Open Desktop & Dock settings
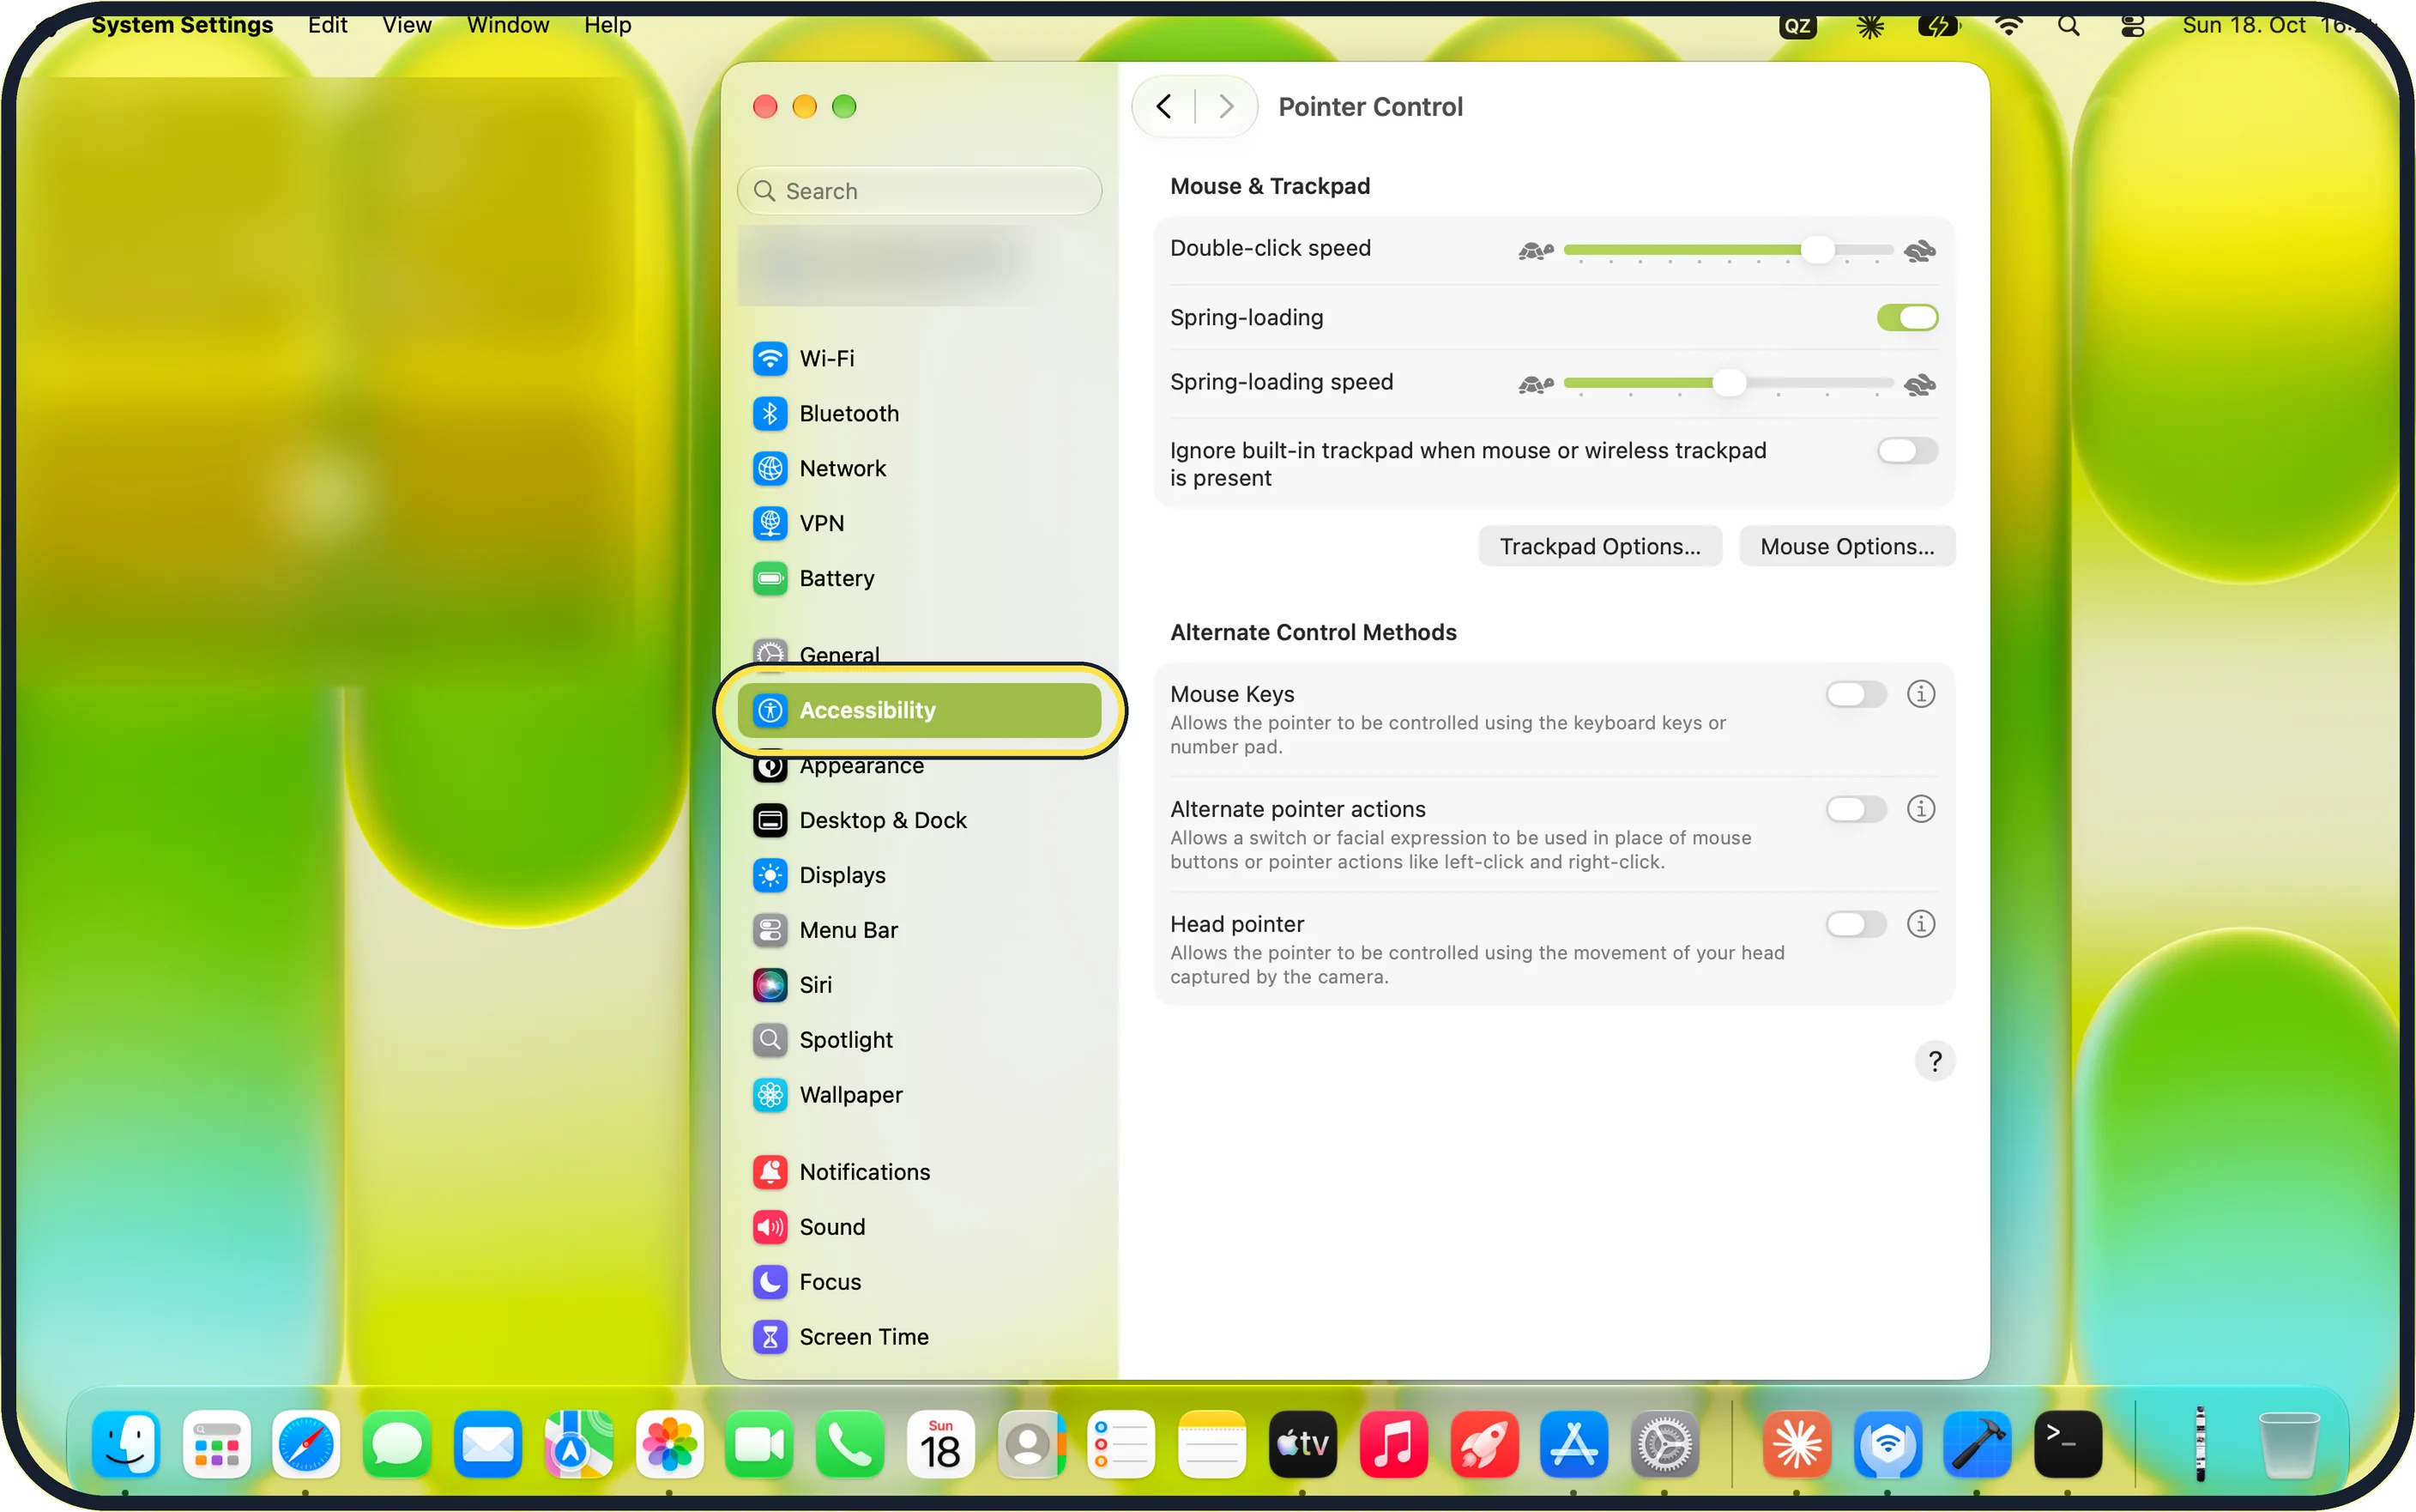The width and height of the screenshot is (2416, 1512). (919, 820)
